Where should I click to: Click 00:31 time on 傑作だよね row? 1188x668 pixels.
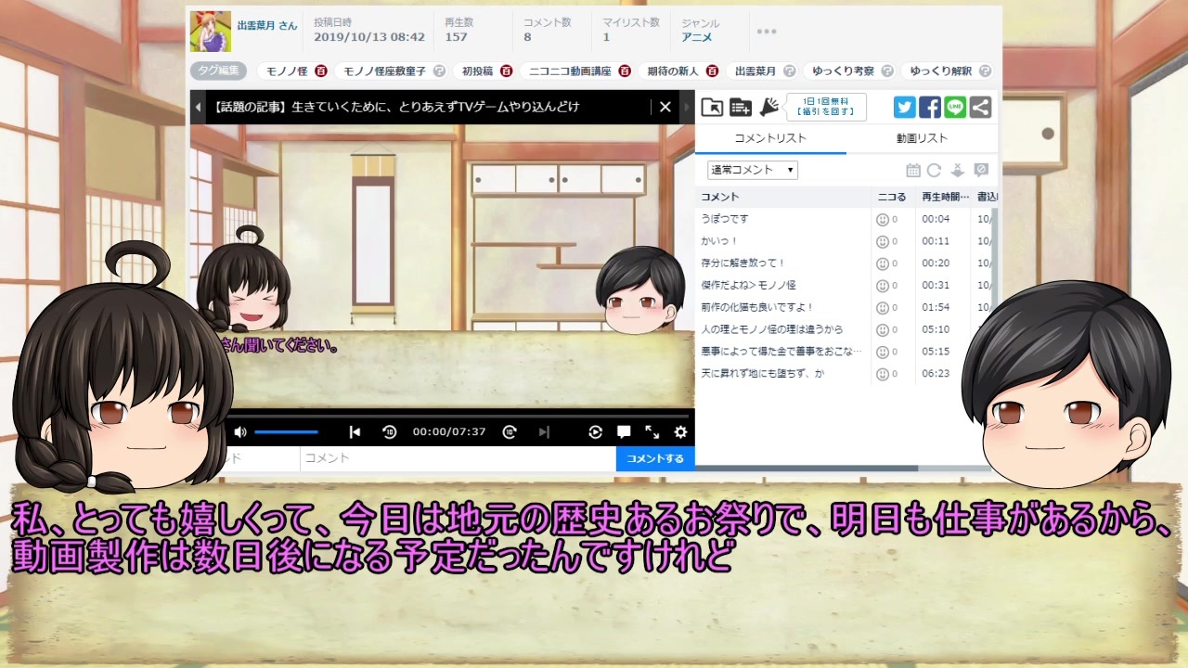(x=936, y=285)
